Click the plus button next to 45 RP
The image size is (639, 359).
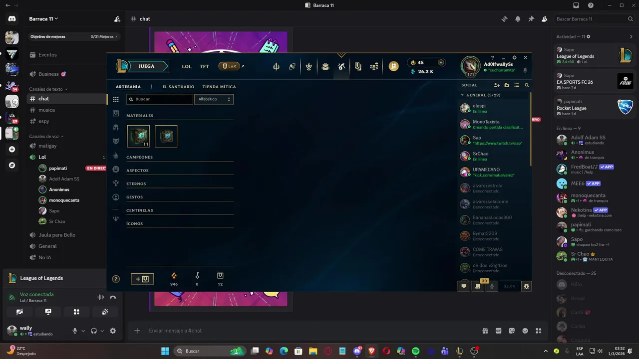coord(441,62)
